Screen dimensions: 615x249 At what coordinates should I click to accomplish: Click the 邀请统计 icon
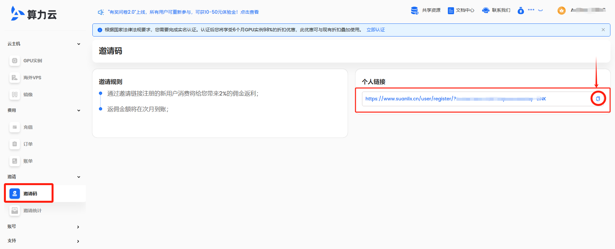coord(15,211)
